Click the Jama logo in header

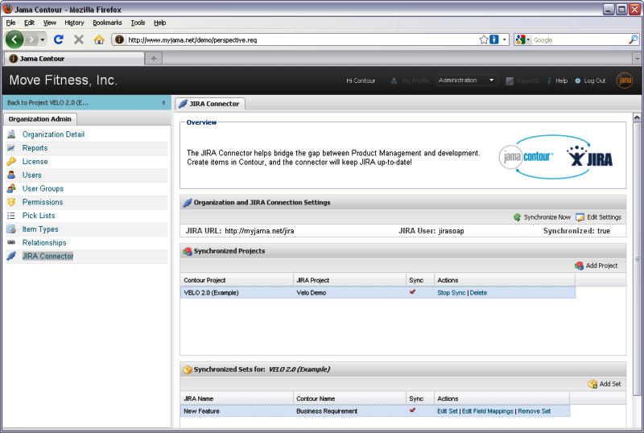click(625, 80)
